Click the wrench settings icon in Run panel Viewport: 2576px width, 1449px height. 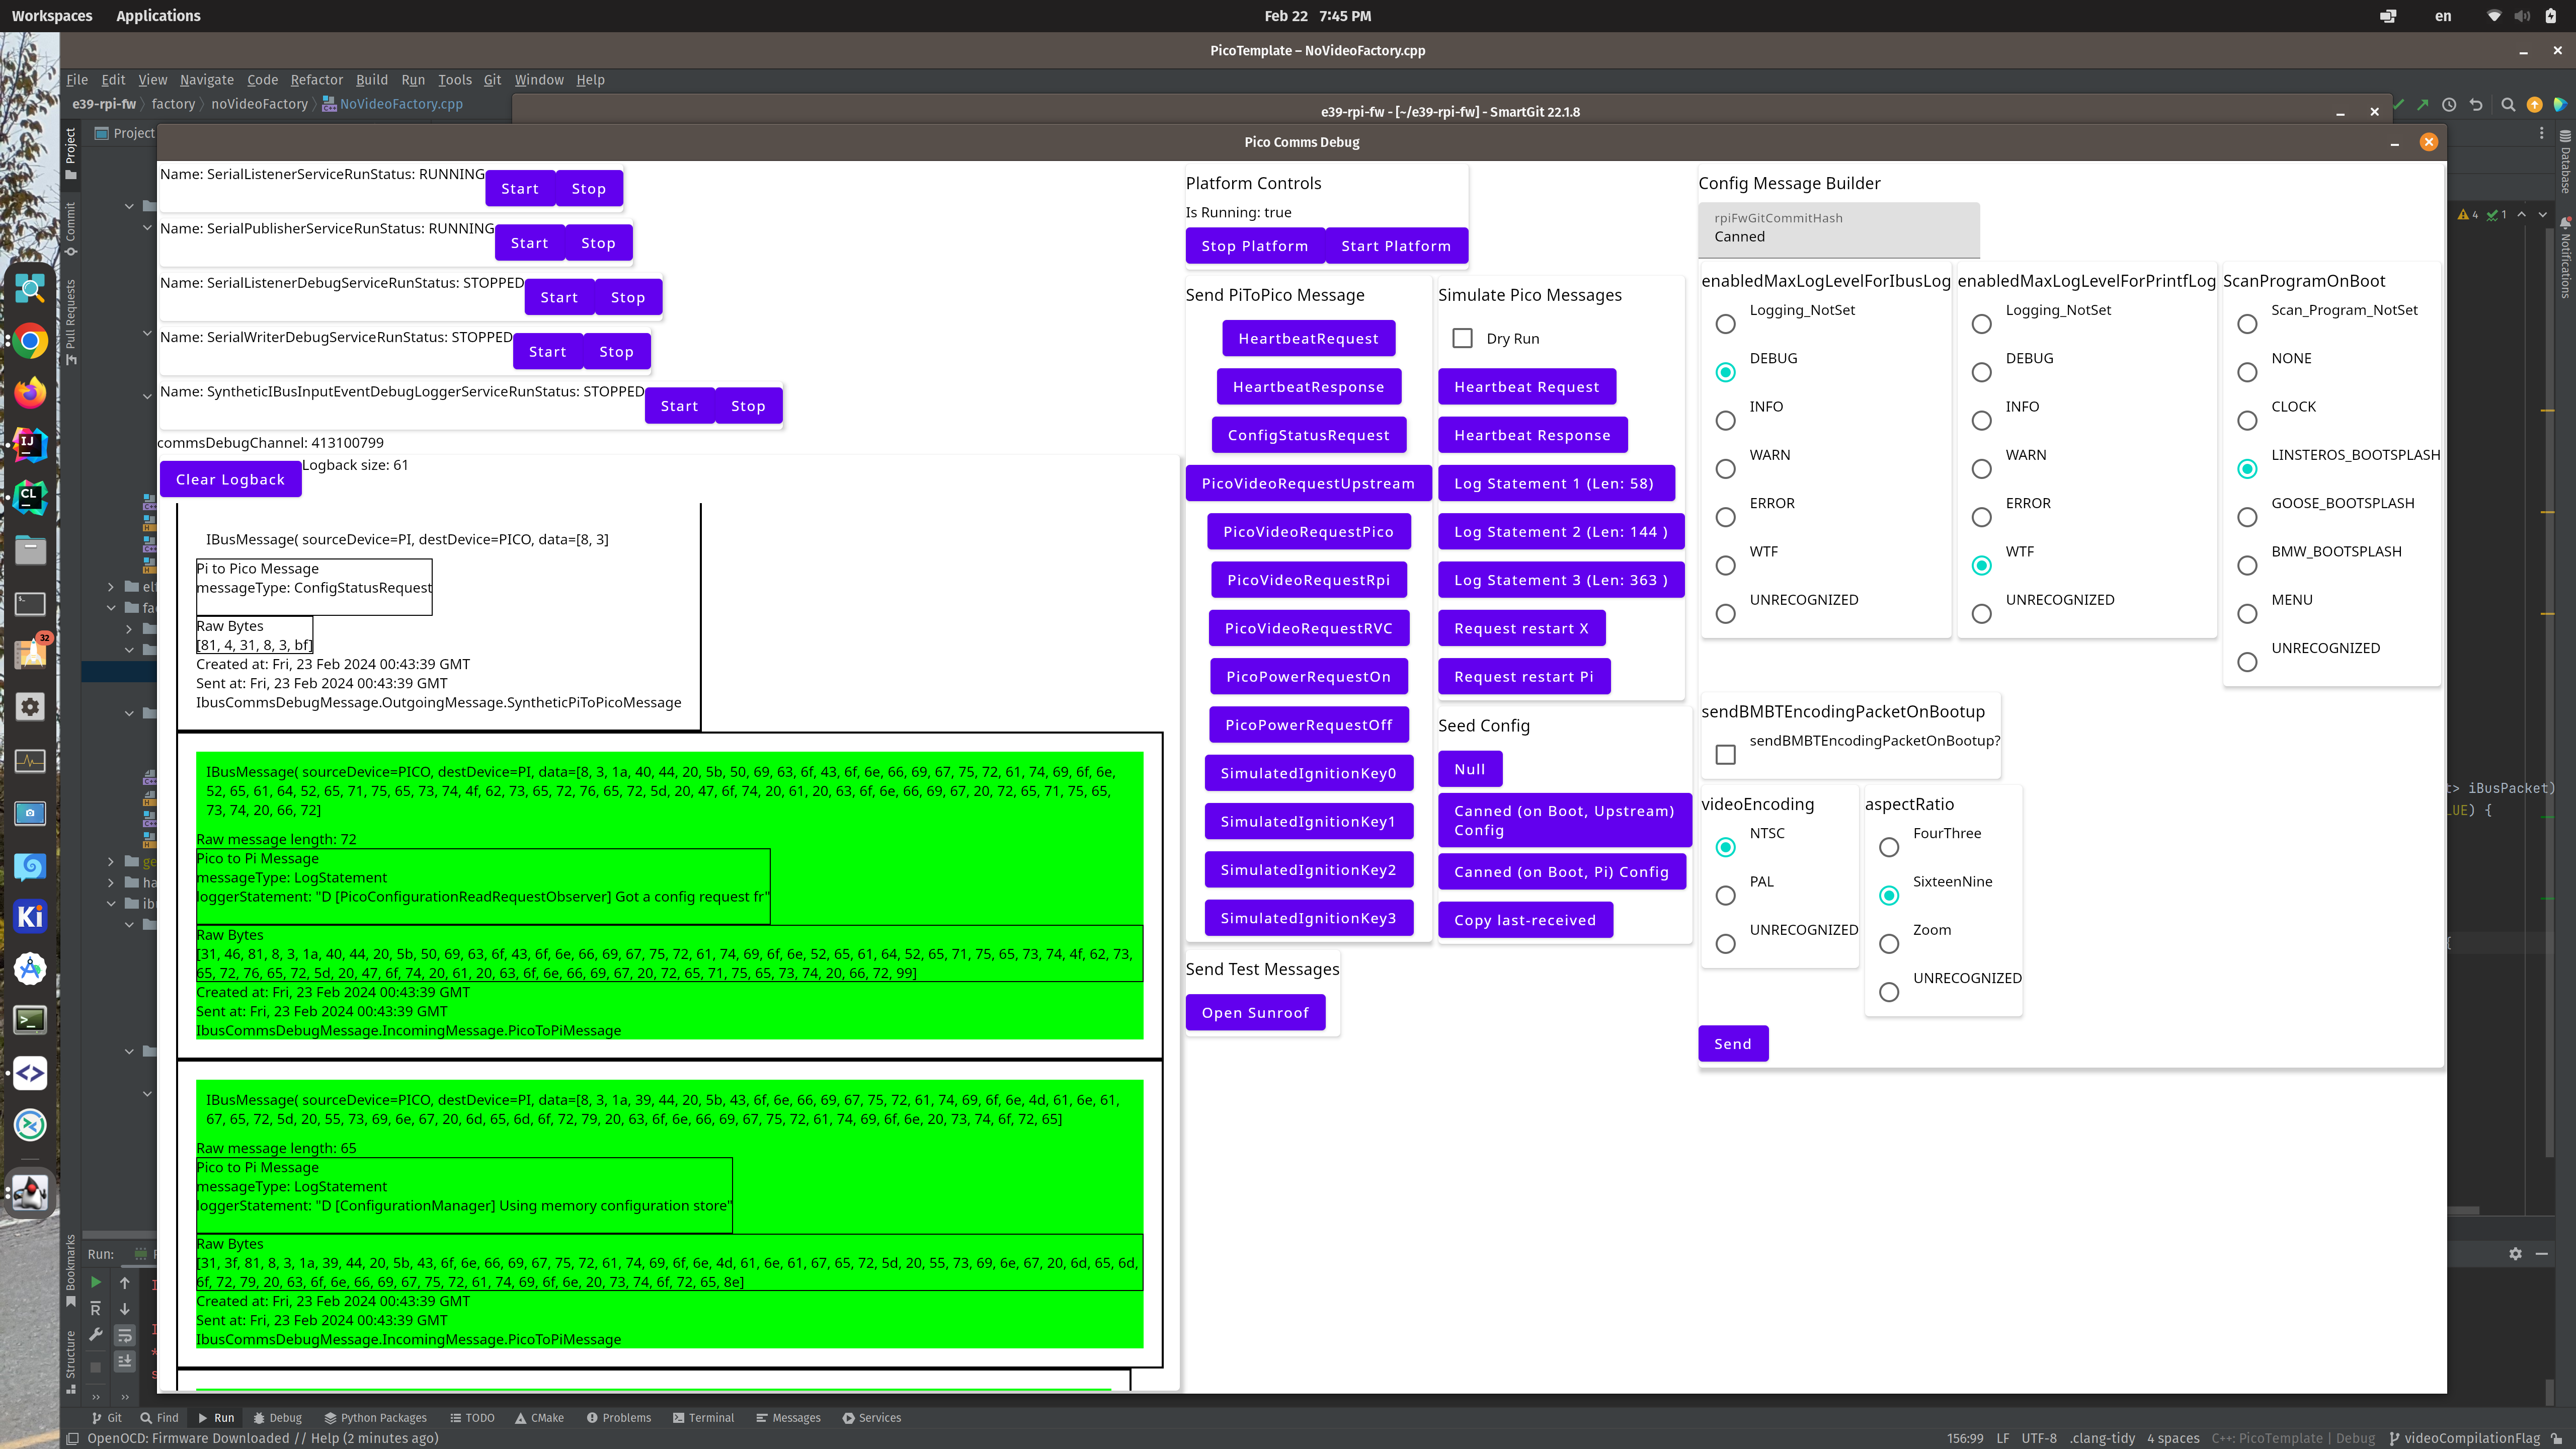click(x=96, y=1334)
